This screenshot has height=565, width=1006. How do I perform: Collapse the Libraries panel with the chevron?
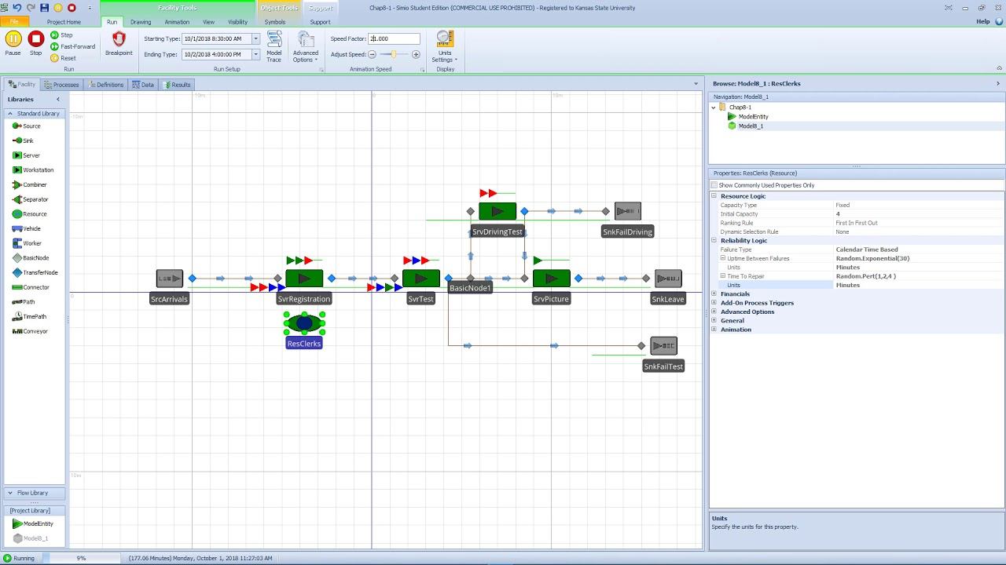[57, 100]
